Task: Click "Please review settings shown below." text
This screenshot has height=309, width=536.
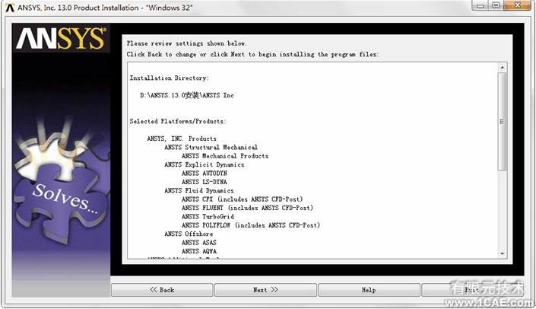Action: coord(186,43)
